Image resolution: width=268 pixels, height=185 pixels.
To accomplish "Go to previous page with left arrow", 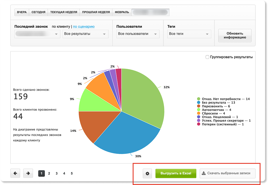I will click(x=15, y=173).
